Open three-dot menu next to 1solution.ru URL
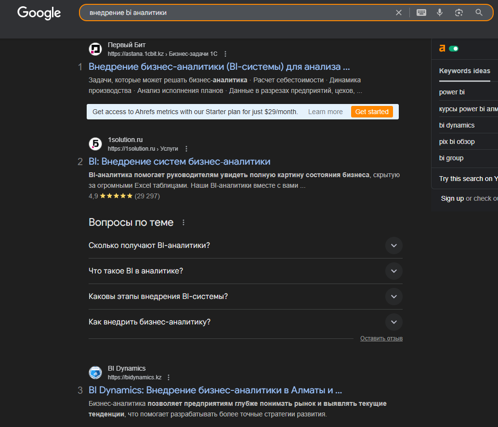Screen dimensions: 498x427 (x=186, y=149)
